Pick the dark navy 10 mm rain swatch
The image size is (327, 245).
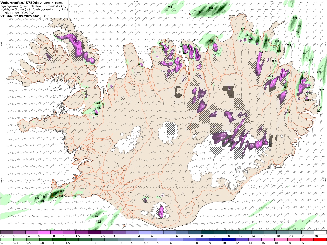coord(228,240)
